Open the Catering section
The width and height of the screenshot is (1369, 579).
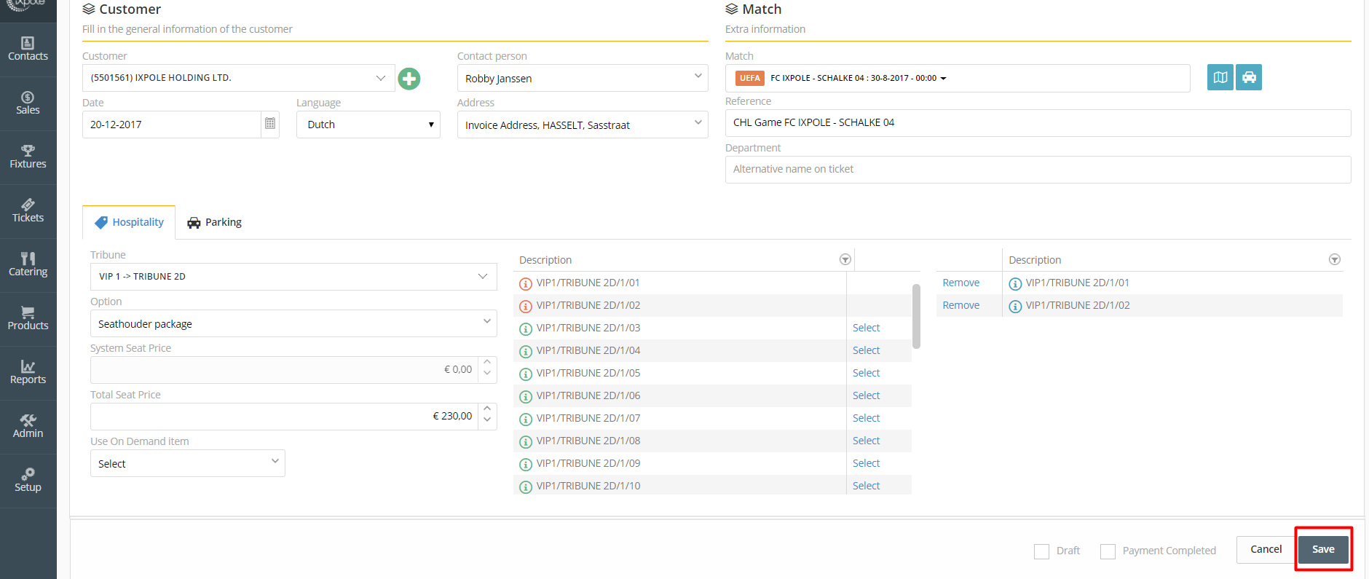pyautogui.click(x=28, y=265)
